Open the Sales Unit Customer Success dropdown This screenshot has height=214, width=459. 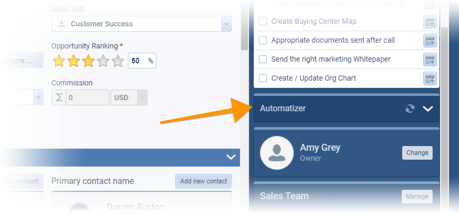(x=226, y=24)
